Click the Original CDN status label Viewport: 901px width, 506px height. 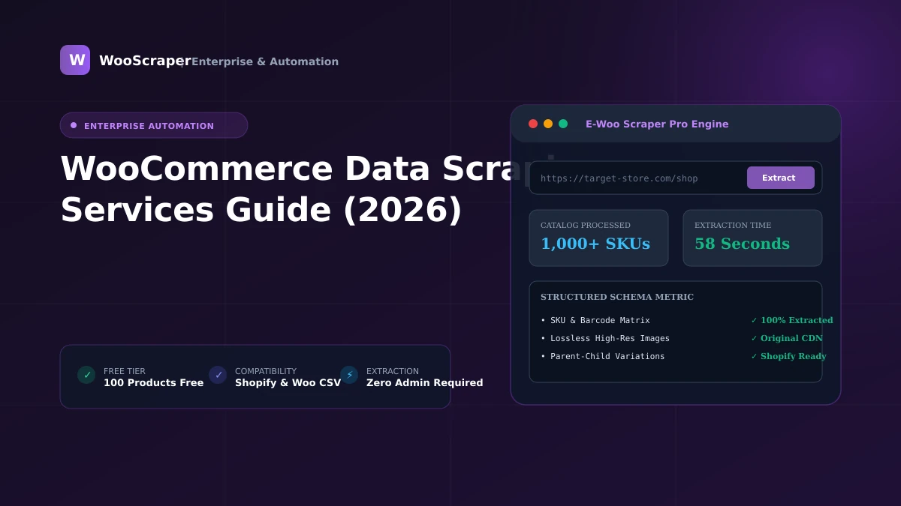(787, 338)
